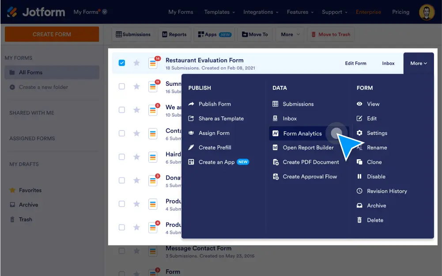This screenshot has height=276, width=442.
Task: Click the View eye icon
Action: 359,104
